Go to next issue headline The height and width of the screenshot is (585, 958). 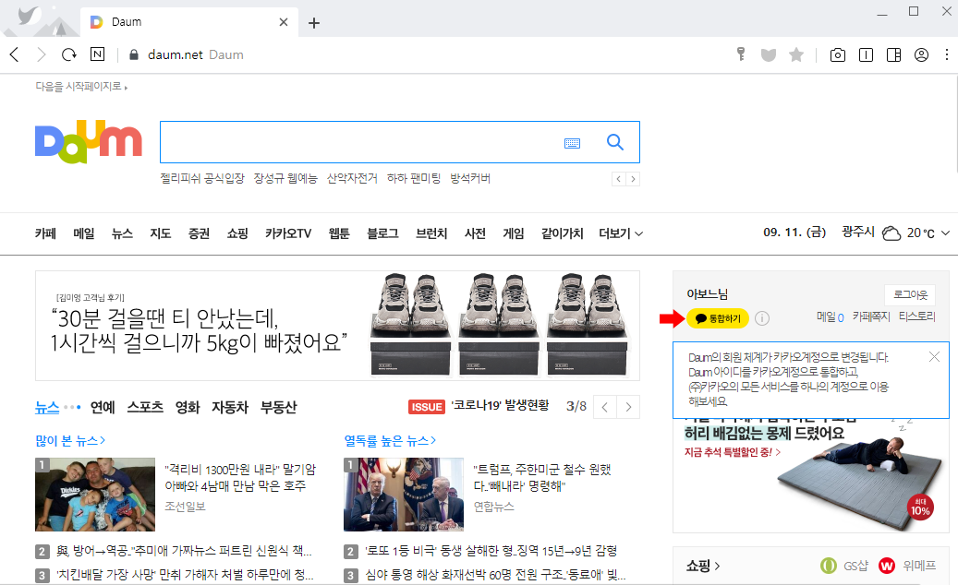[628, 407]
